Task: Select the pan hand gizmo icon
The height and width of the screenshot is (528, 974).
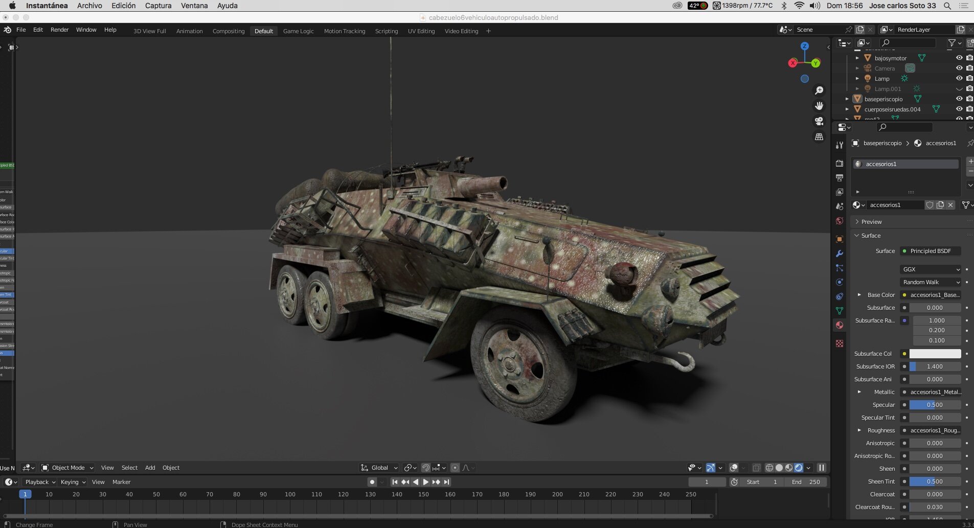Action: pos(819,106)
